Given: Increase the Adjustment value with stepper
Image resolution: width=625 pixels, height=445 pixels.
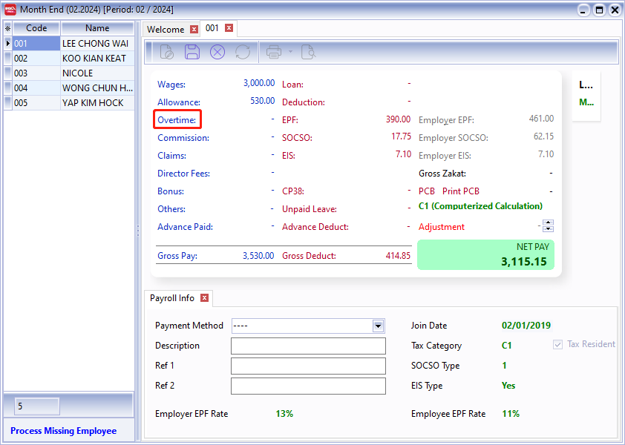Looking at the screenshot, I should (x=549, y=223).
